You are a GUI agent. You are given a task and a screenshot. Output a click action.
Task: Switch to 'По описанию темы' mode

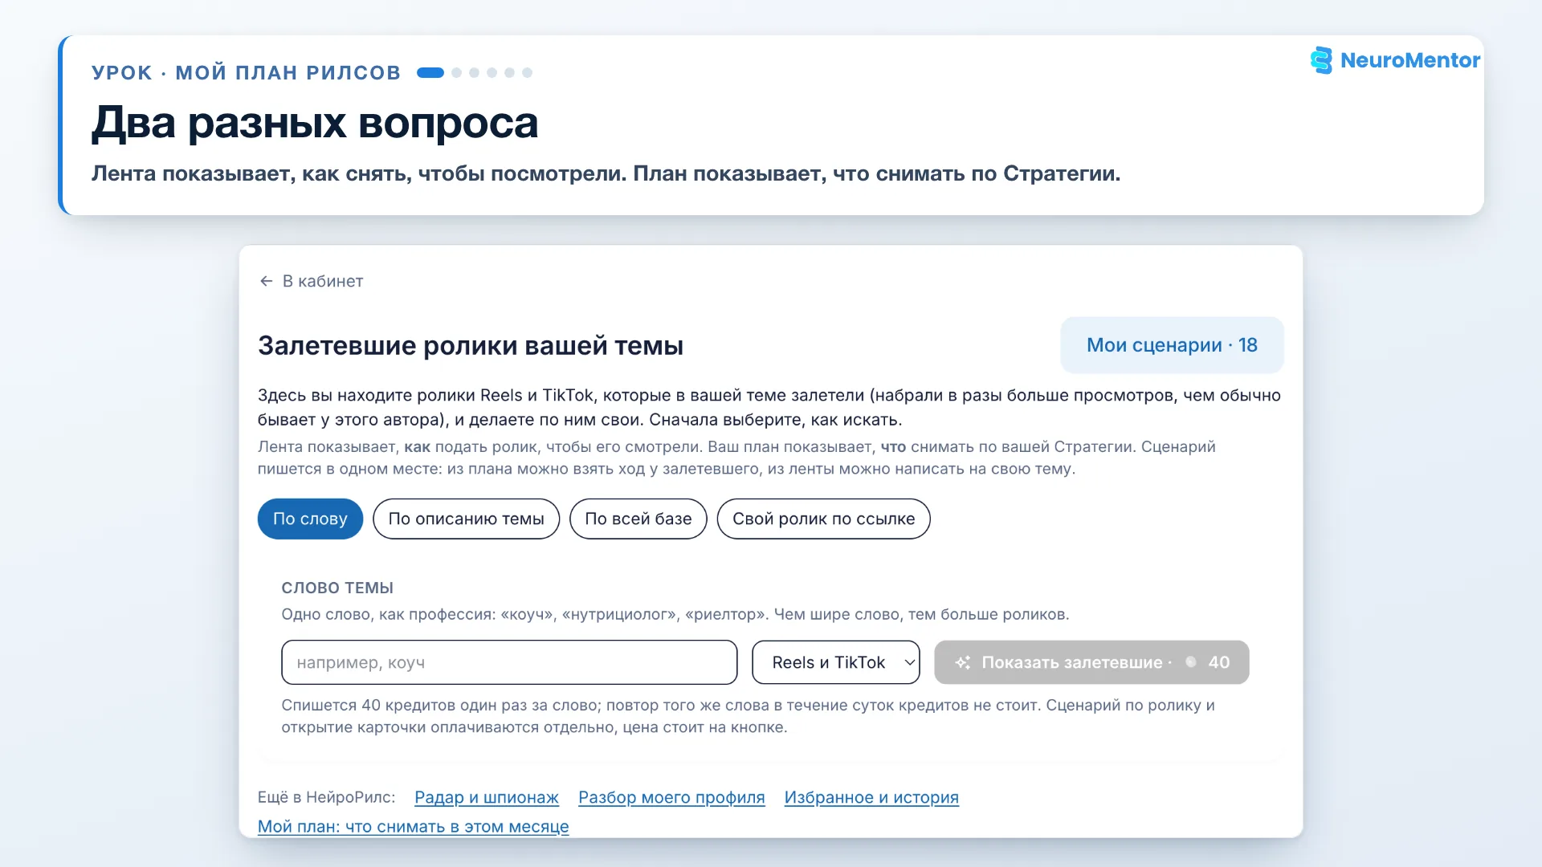466,519
